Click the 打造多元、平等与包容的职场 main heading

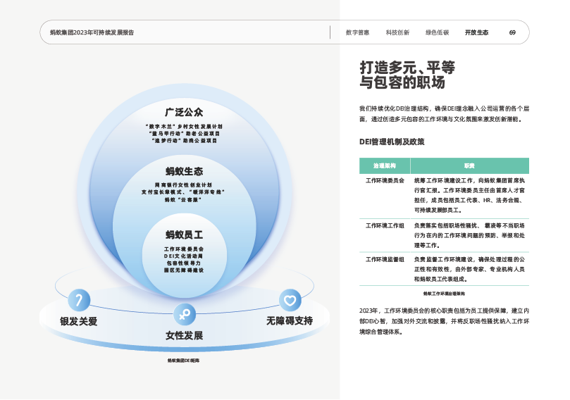click(x=407, y=75)
